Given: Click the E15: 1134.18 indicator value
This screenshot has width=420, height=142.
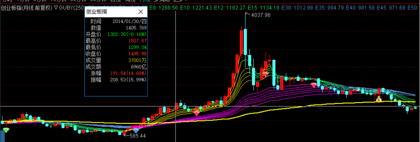Looking at the screenshot, I should tap(263, 8).
